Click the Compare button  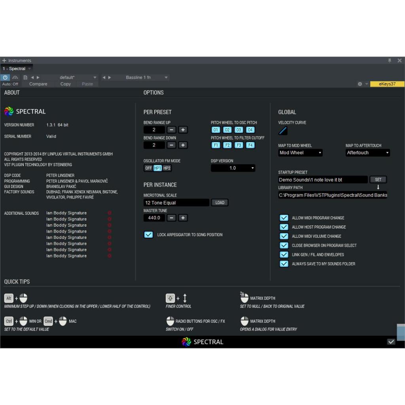pos(38,84)
